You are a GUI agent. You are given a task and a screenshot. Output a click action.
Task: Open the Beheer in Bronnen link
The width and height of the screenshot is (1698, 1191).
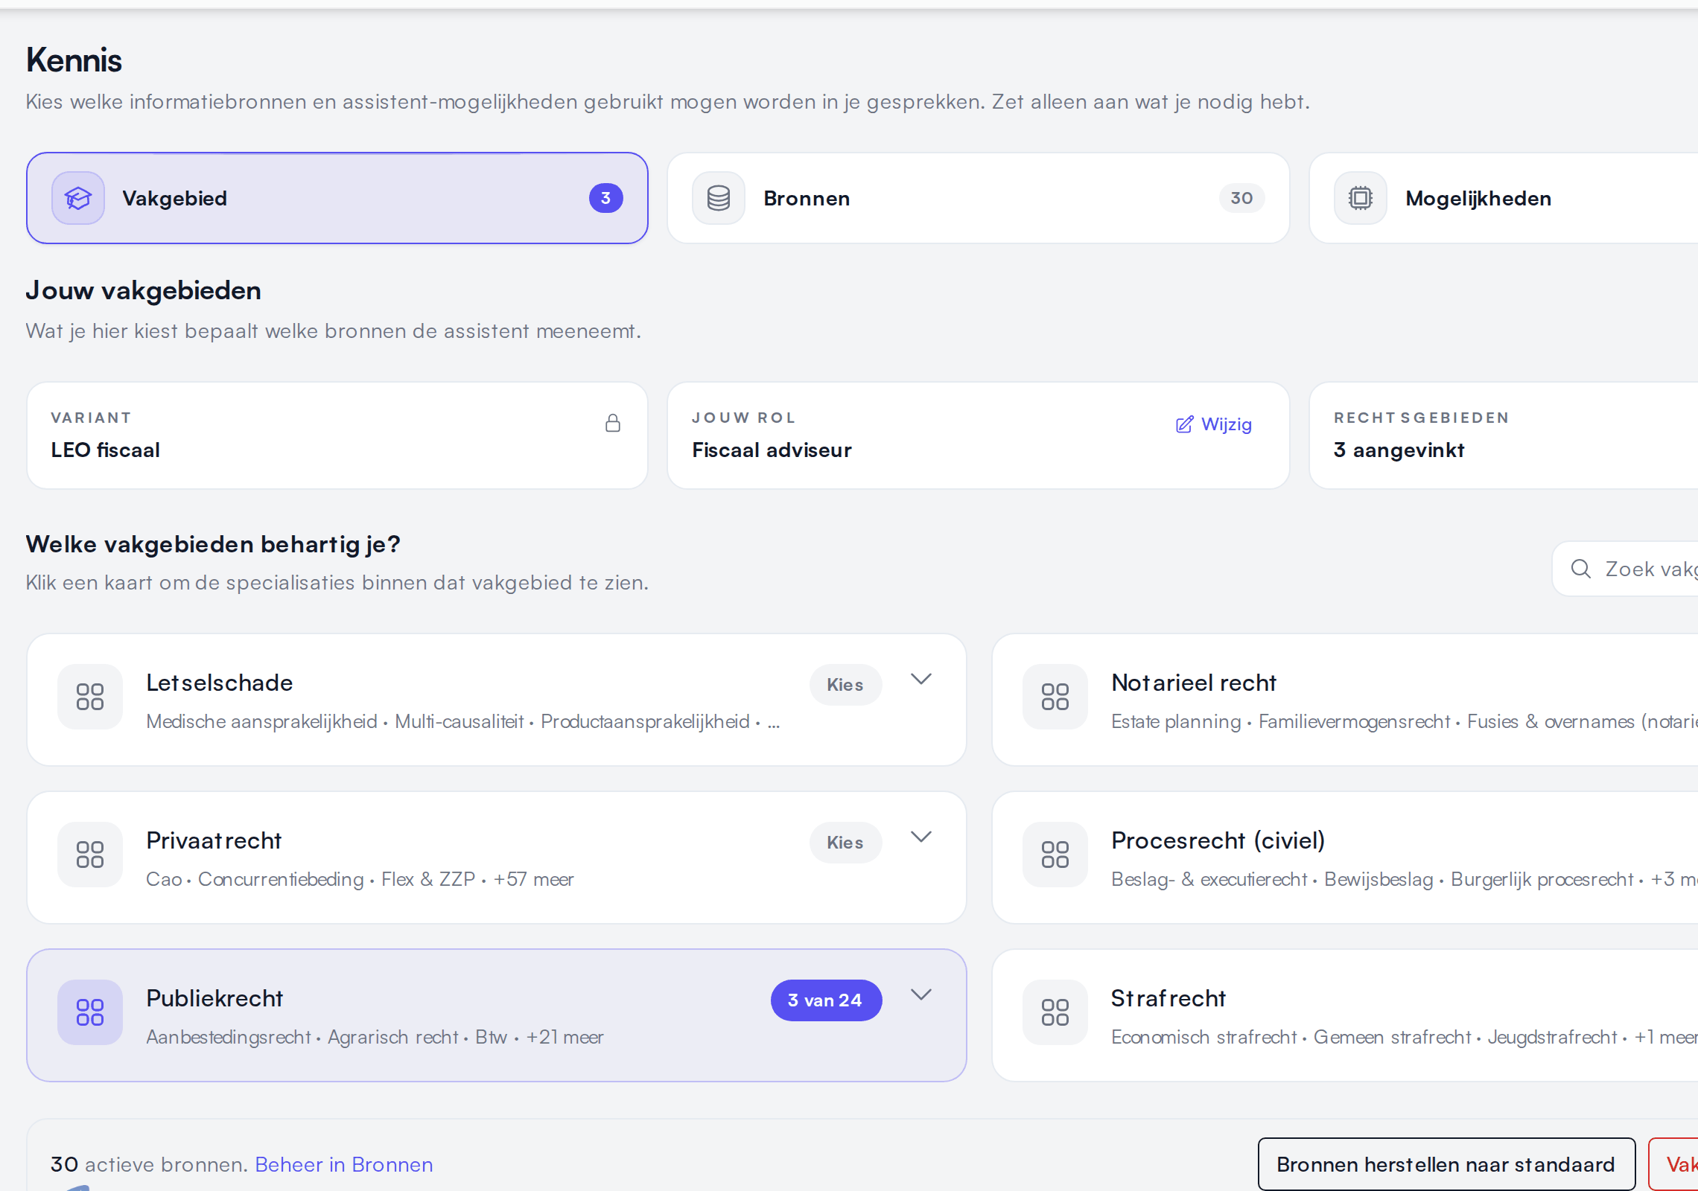[344, 1164]
